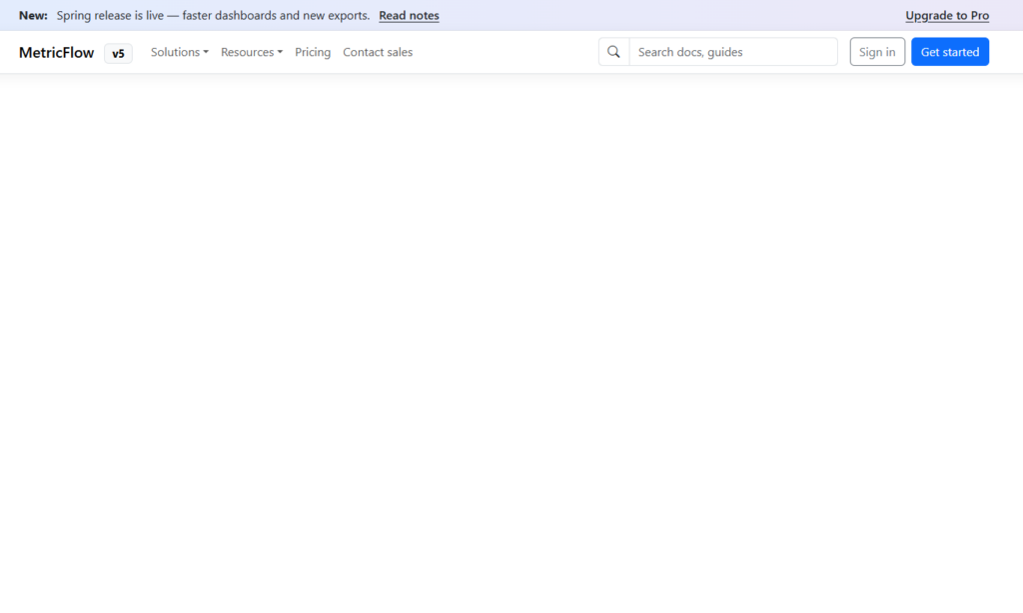
Task: Click the v5 version badge
Action: [x=118, y=53]
